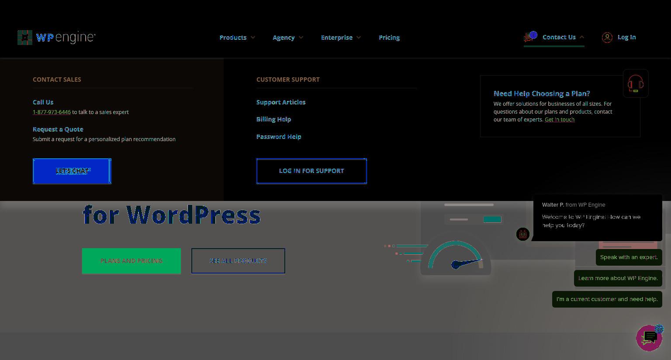Click the Plans and Pricing button
Image resolution: width=671 pixels, height=360 pixels.
coord(131,261)
